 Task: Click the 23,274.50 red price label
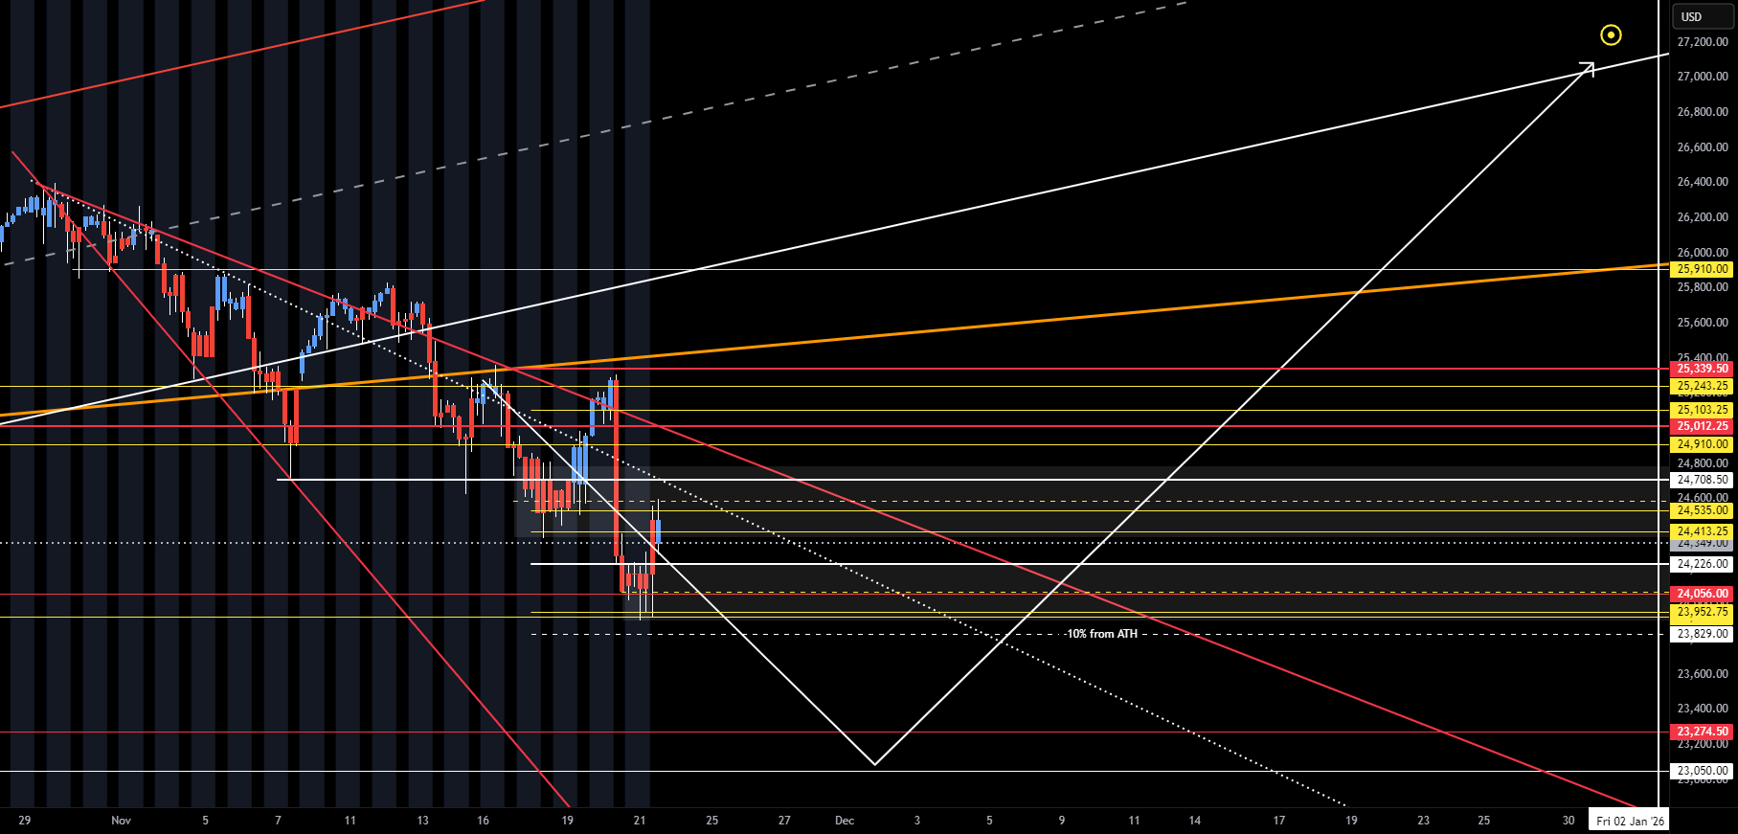click(x=1703, y=732)
